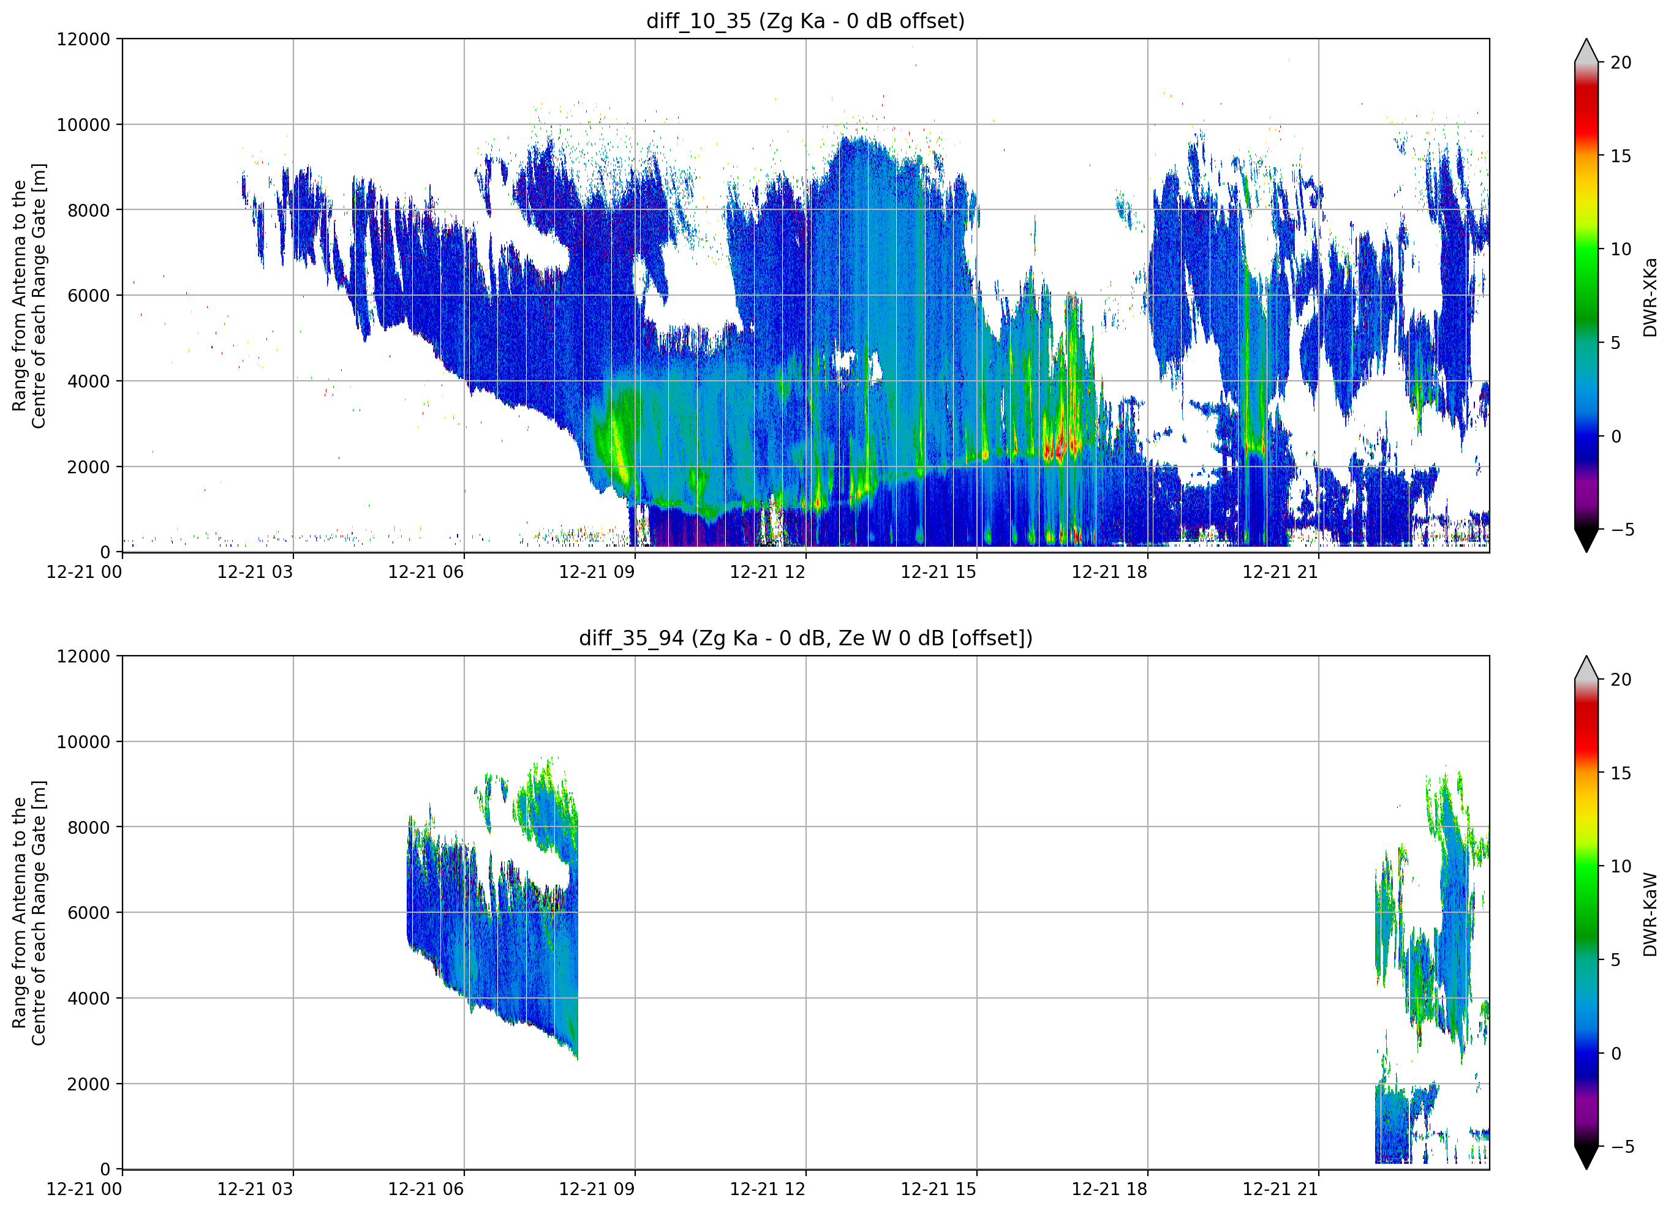This screenshot has width=1671, height=1211.
Task: Click the '12-21 06' x-tick under the diff_10_35 plot
Action: 426,572
